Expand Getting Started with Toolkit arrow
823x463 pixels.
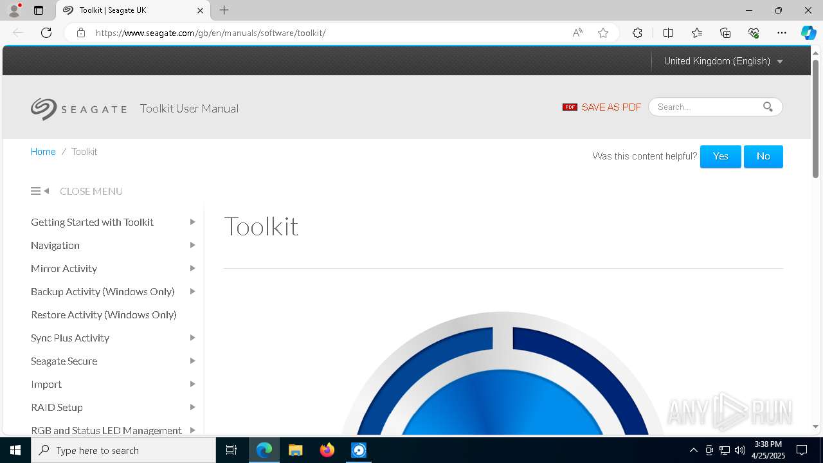(x=192, y=222)
